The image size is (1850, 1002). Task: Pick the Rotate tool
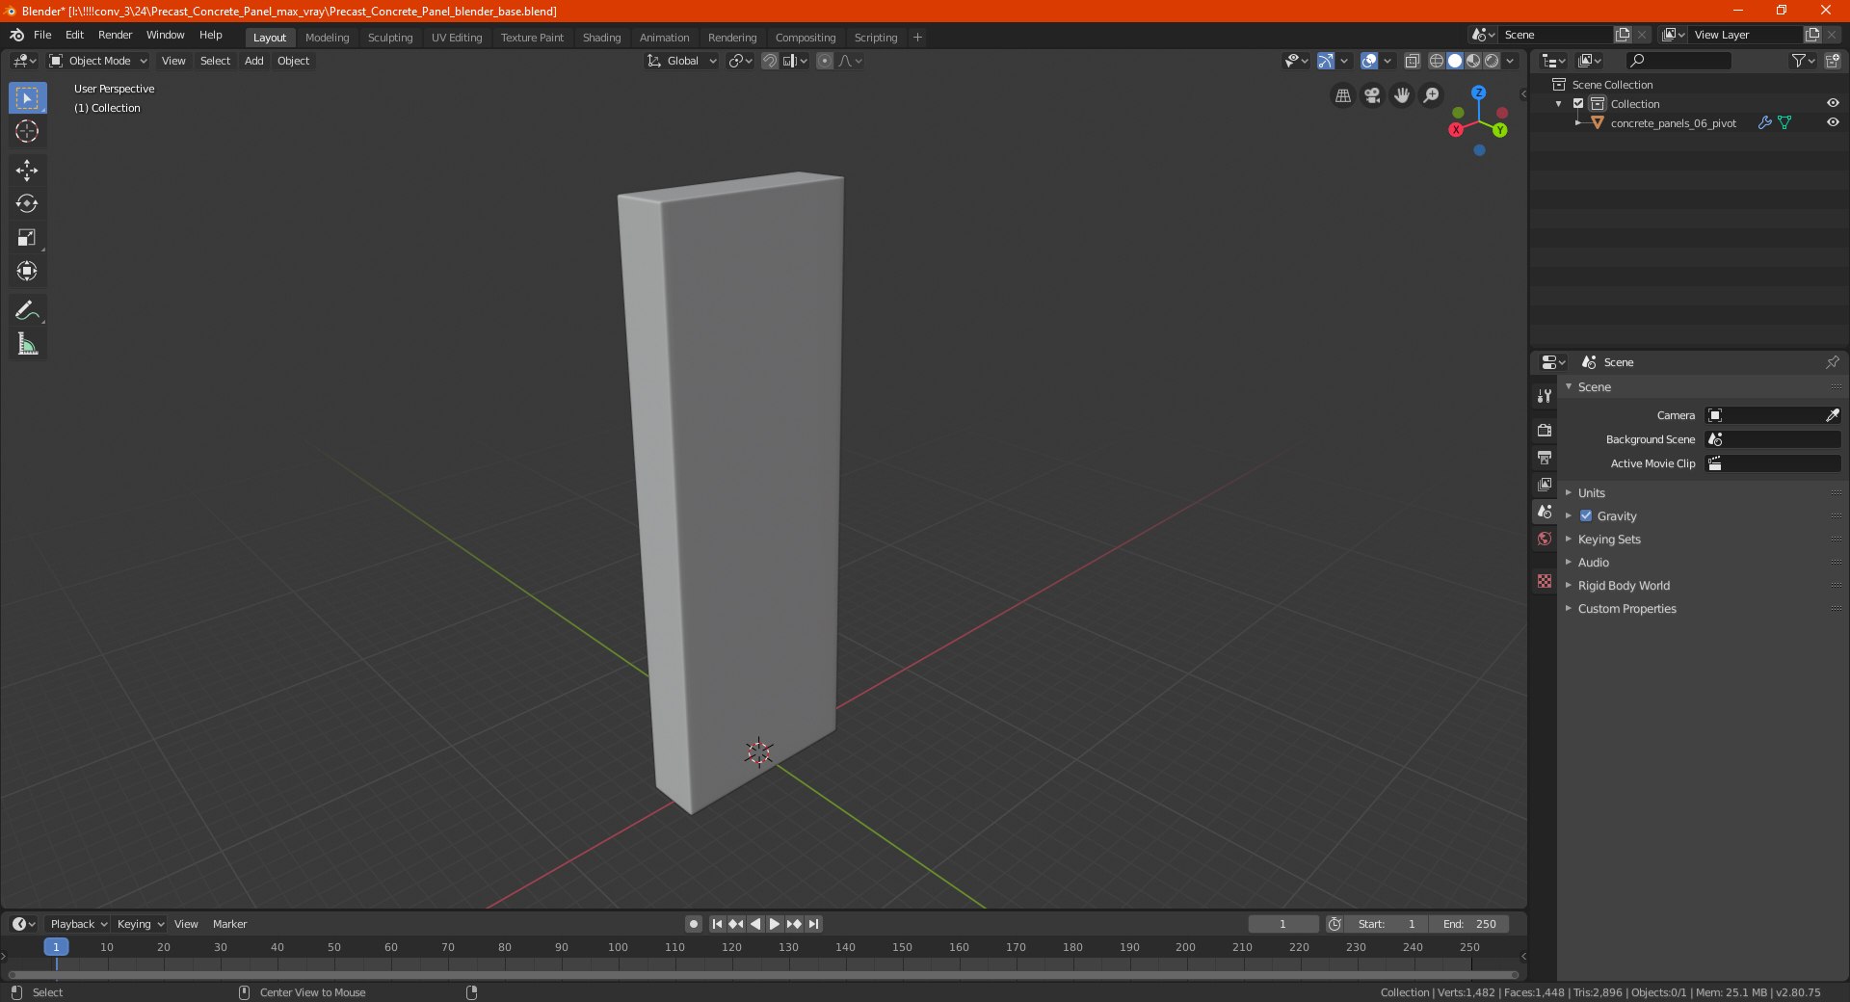click(x=27, y=203)
